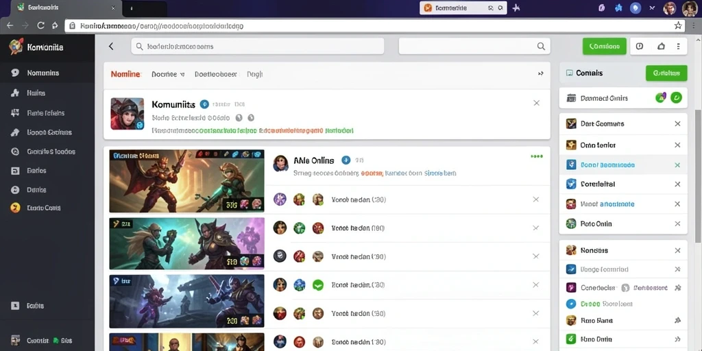
Task: Open the rightmost profile avatar in browser bar
Action: point(690,8)
